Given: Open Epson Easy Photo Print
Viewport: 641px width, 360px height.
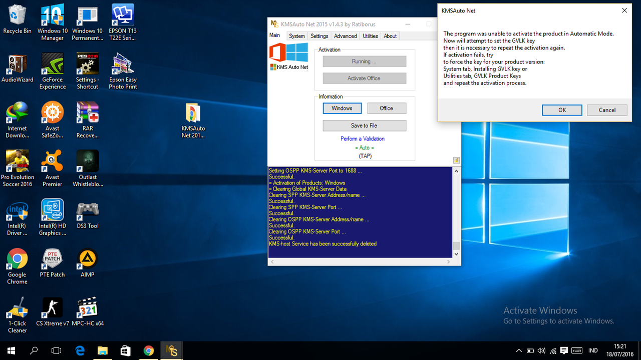Looking at the screenshot, I should (x=123, y=71).
